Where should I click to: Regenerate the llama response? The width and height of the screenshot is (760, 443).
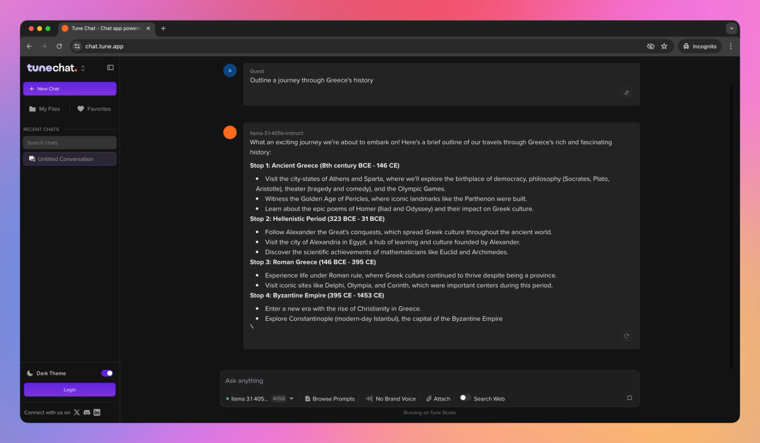coord(626,336)
